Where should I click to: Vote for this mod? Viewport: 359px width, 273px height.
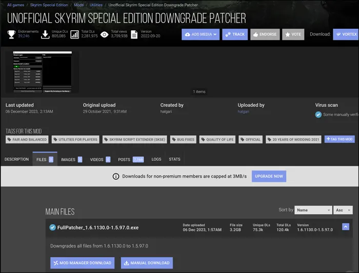[293, 34]
